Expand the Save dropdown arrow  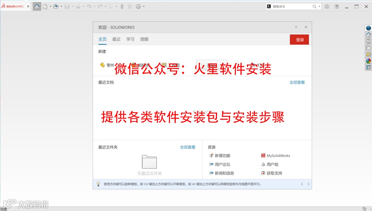(x=72, y=7)
